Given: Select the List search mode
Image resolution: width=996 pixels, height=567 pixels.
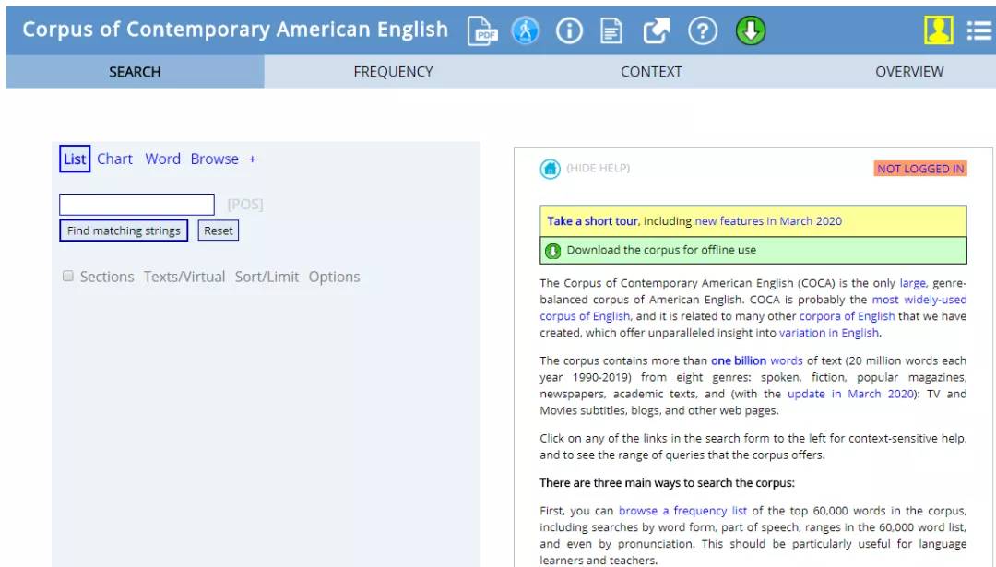Looking at the screenshot, I should (x=75, y=159).
